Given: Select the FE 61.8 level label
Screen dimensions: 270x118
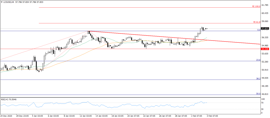Looking at the screenshot, I should [x=257, y=22].
